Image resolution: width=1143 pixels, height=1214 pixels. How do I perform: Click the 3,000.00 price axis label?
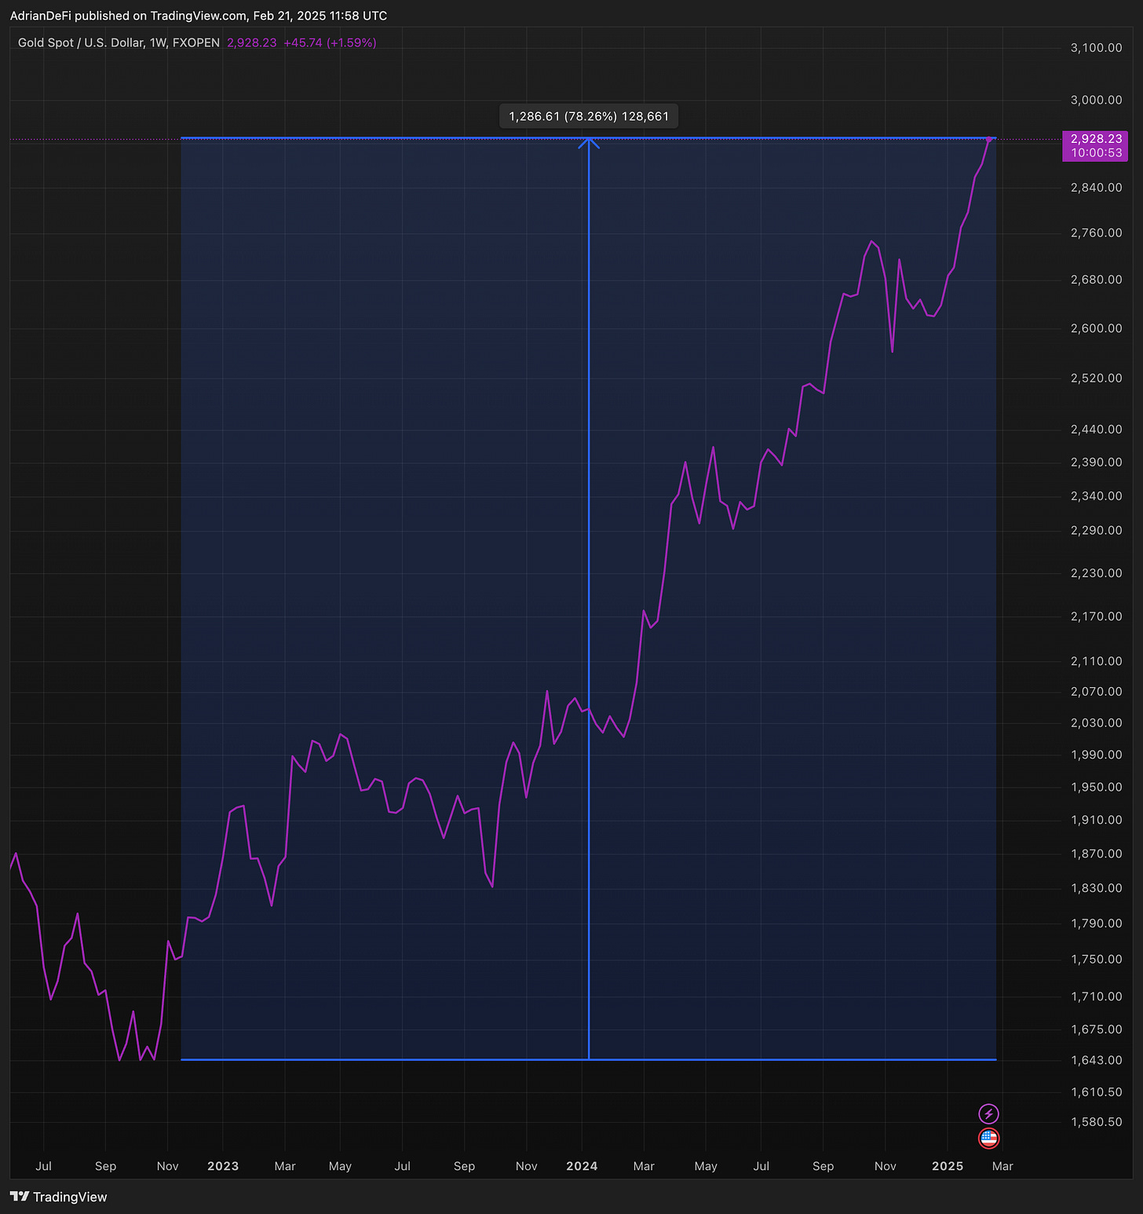pos(1096,100)
